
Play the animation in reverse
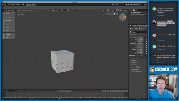(x=65, y=91)
